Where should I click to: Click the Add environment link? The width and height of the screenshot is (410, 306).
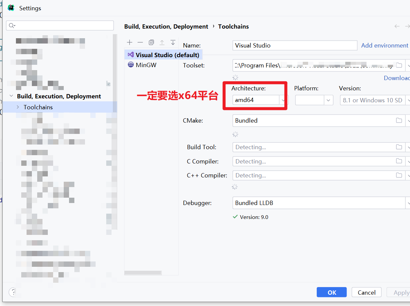(x=385, y=46)
